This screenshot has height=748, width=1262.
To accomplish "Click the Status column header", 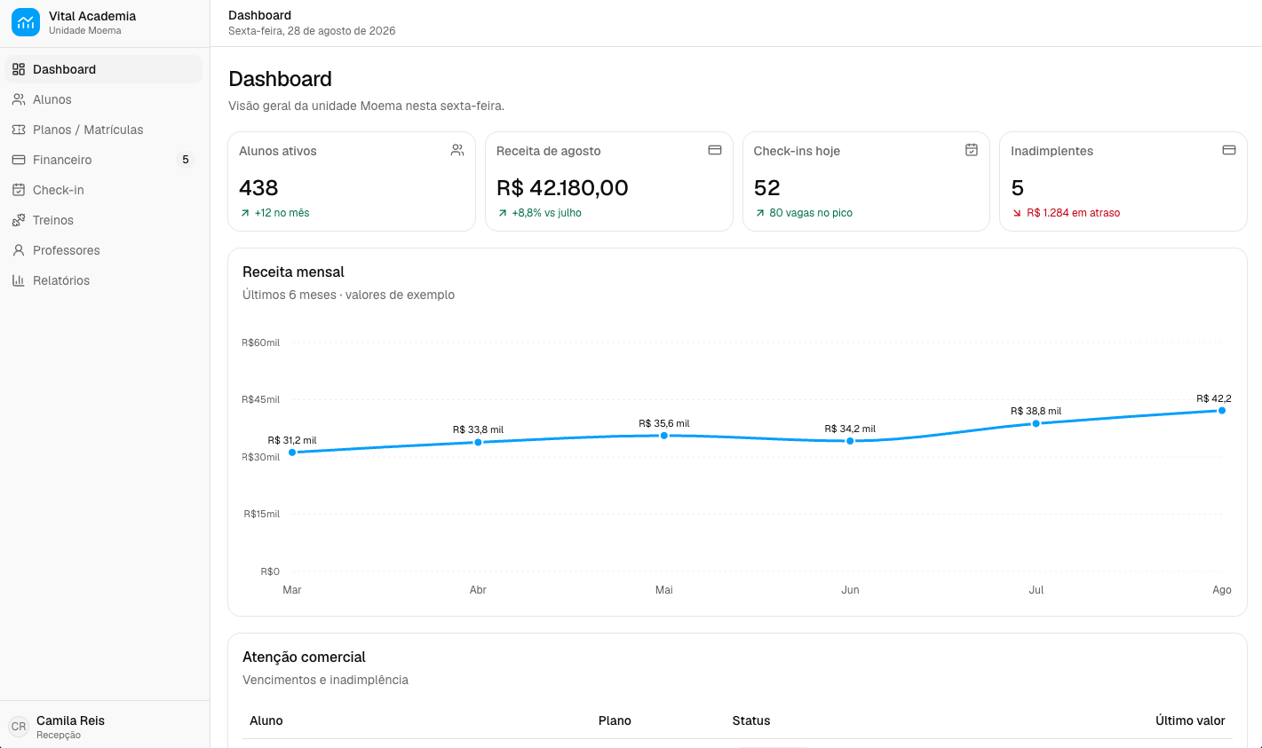I will (751, 720).
